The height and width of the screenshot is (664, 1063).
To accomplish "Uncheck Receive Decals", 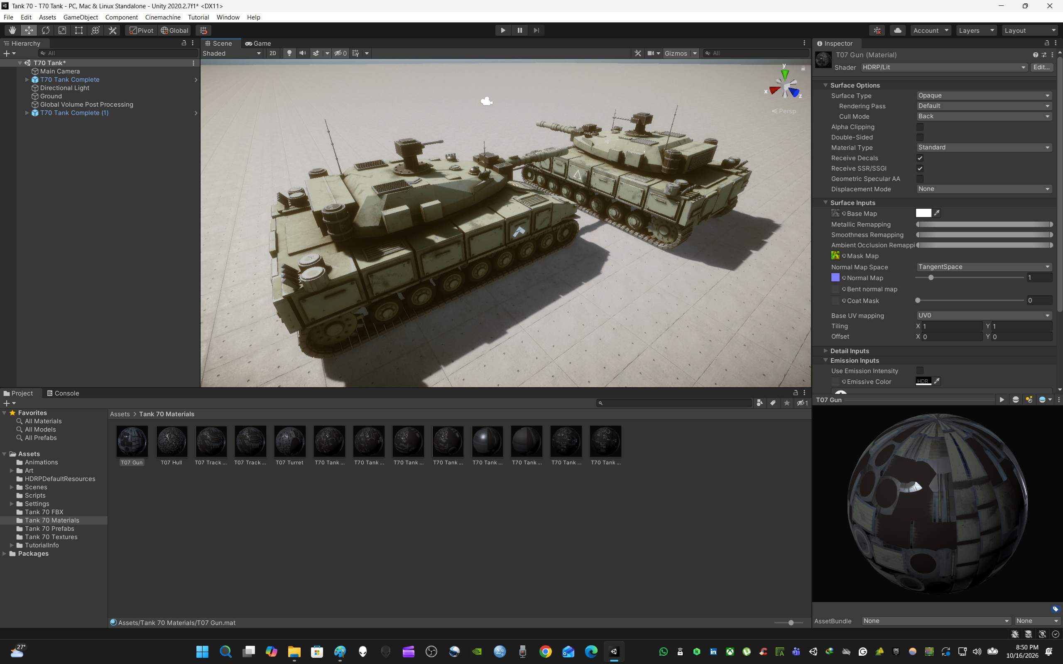I will pyautogui.click(x=920, y=158).
